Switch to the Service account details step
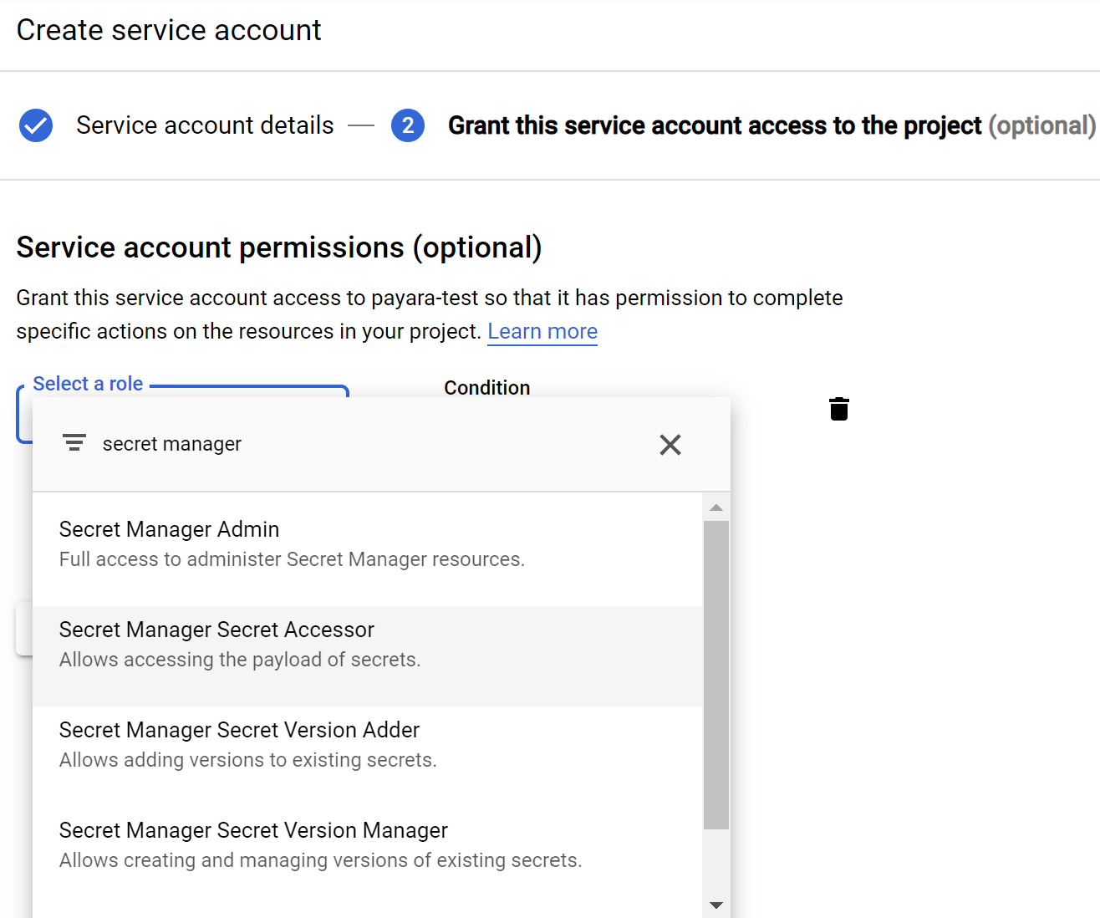This screenshot has height=918, width=1100. (204, 125)
